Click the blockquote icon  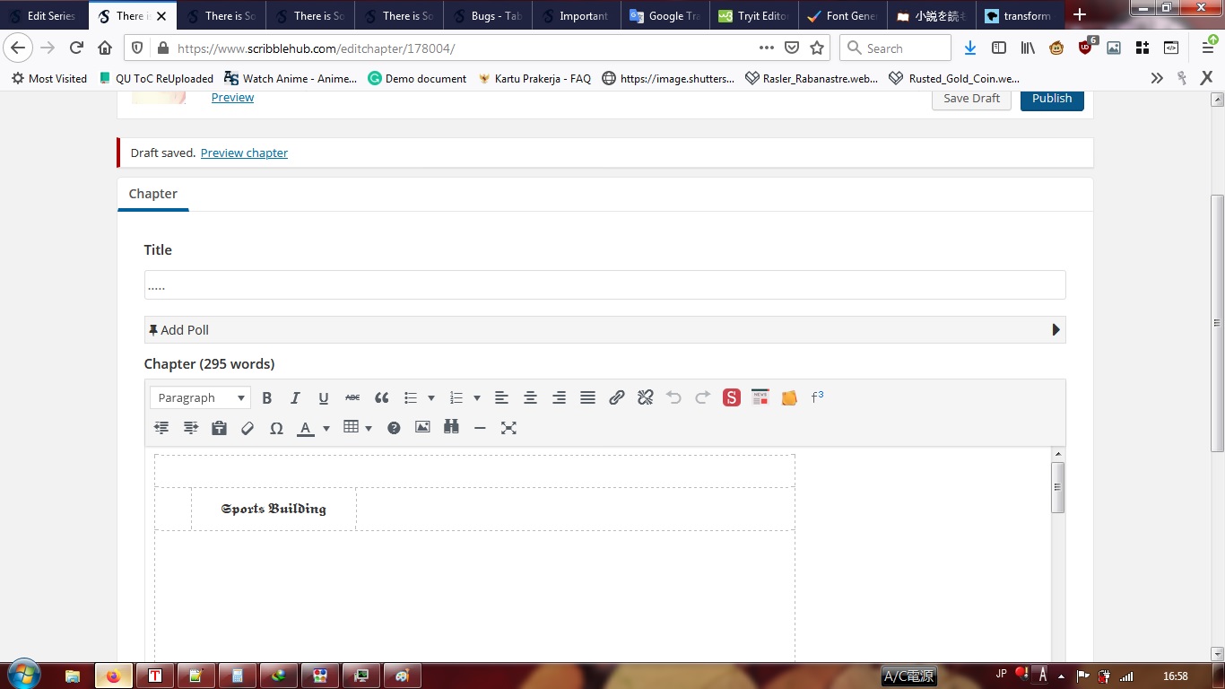pos(381,397)
